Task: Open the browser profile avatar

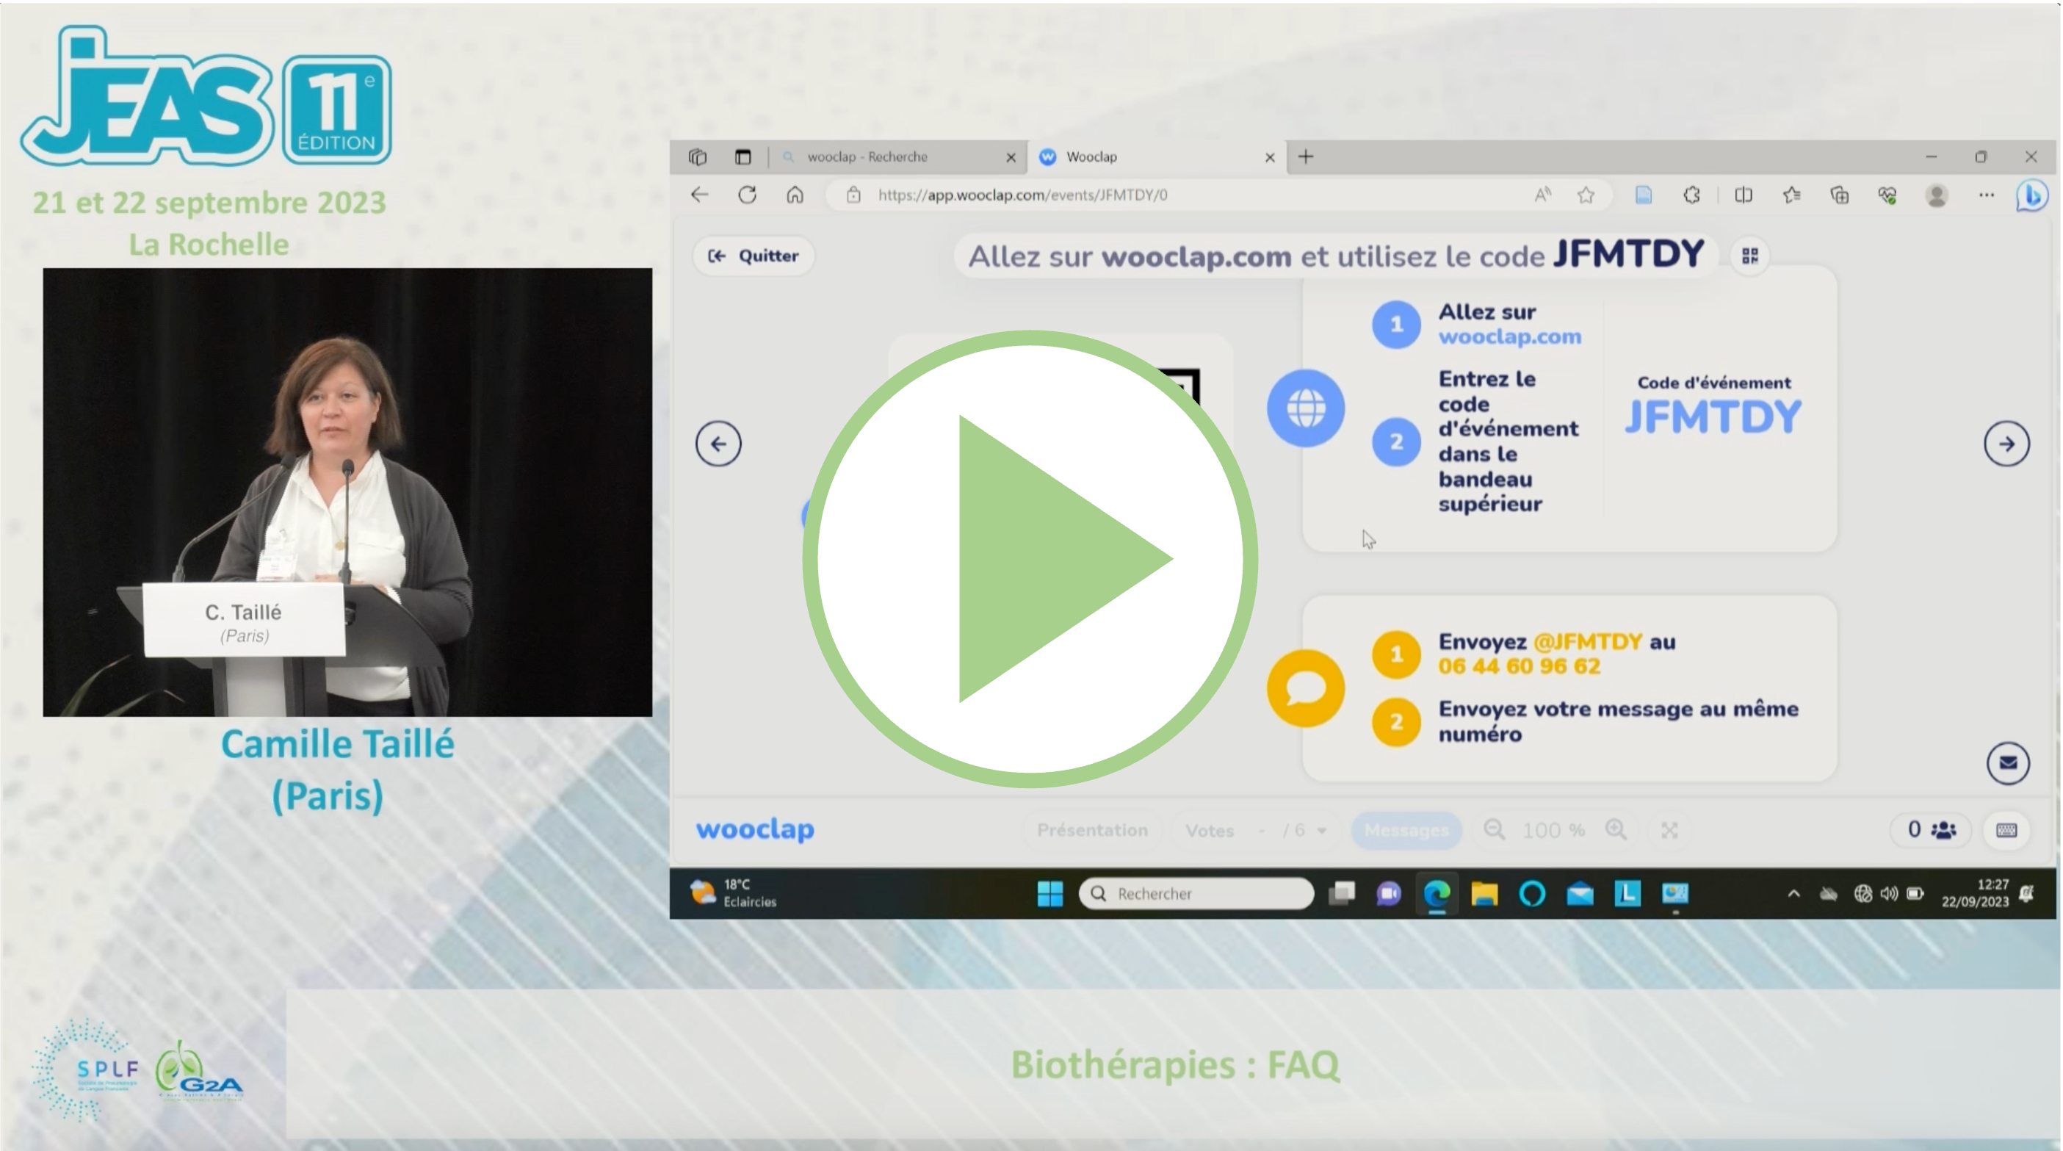Action: (1937, 195)
